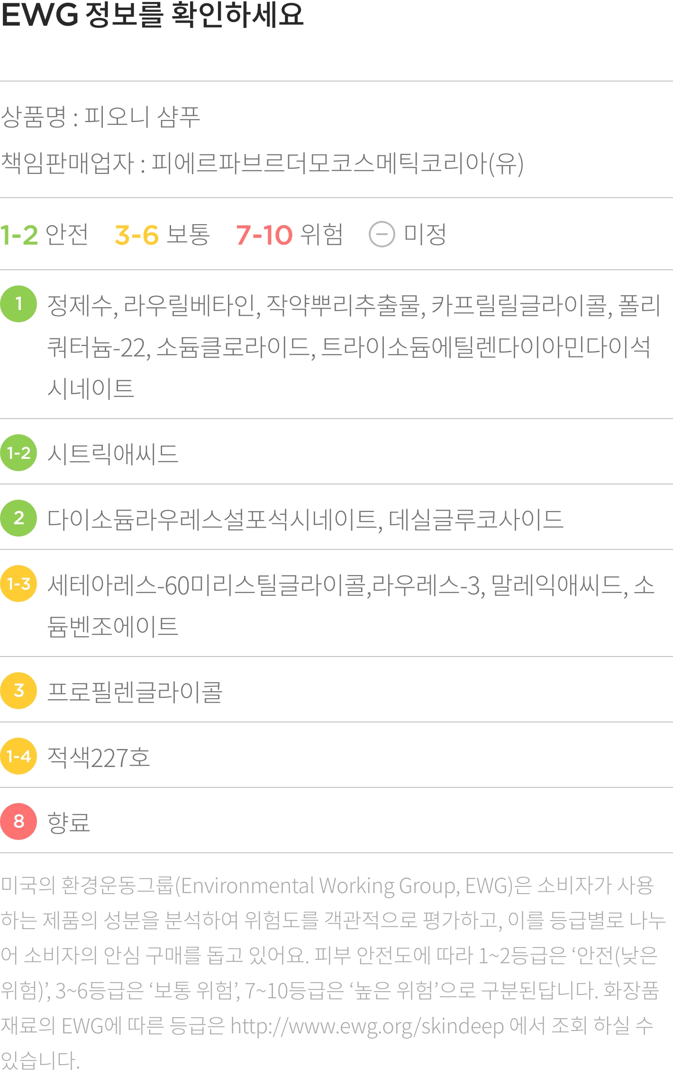Click the grey 미정 minus circle icon
This screenshot has height=1077, width=673.
pos(382,234)
